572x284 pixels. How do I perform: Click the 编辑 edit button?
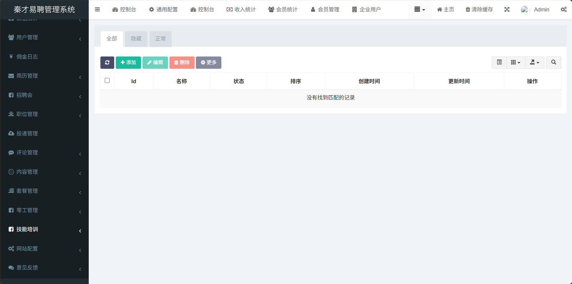[x=155, y=63]
